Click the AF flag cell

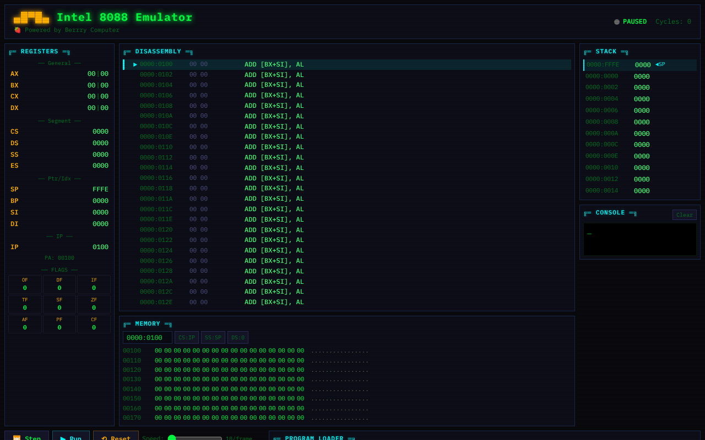pyautogui.click(x=25, y=324)
